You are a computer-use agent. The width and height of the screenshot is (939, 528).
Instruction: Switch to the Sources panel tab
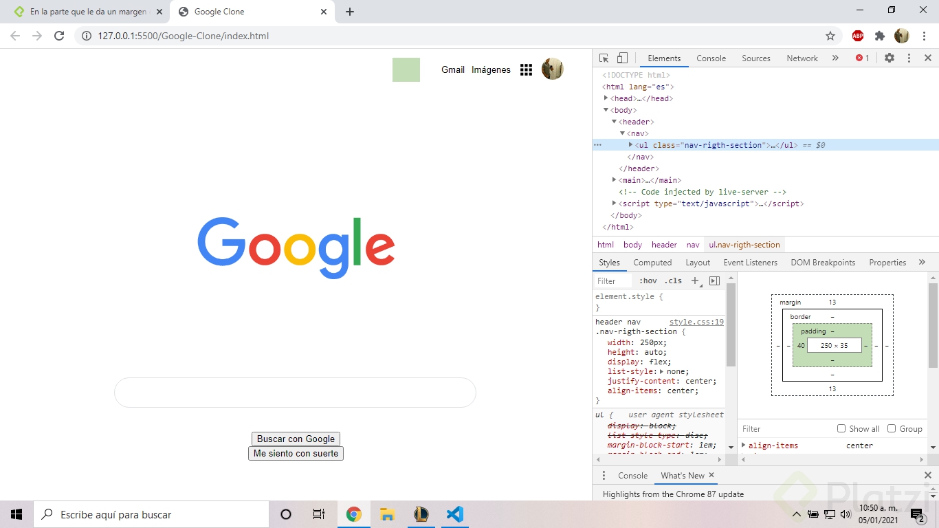coord(756,58)
